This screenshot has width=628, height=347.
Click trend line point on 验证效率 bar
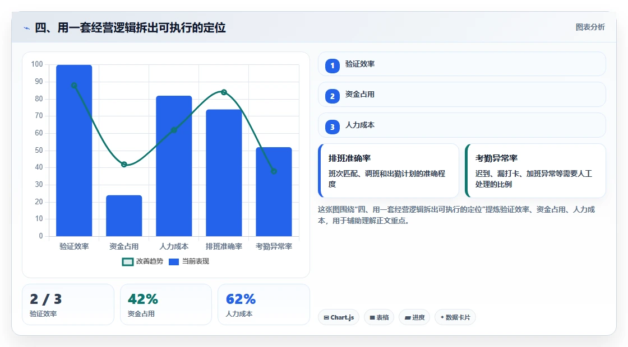pyautogui.click(x=74, y=86)
